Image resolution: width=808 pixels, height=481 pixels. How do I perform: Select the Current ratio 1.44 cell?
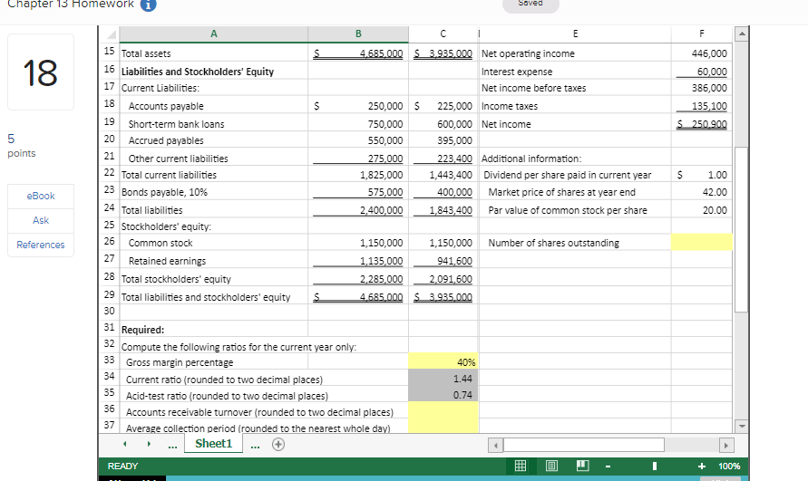coord(443,378)
